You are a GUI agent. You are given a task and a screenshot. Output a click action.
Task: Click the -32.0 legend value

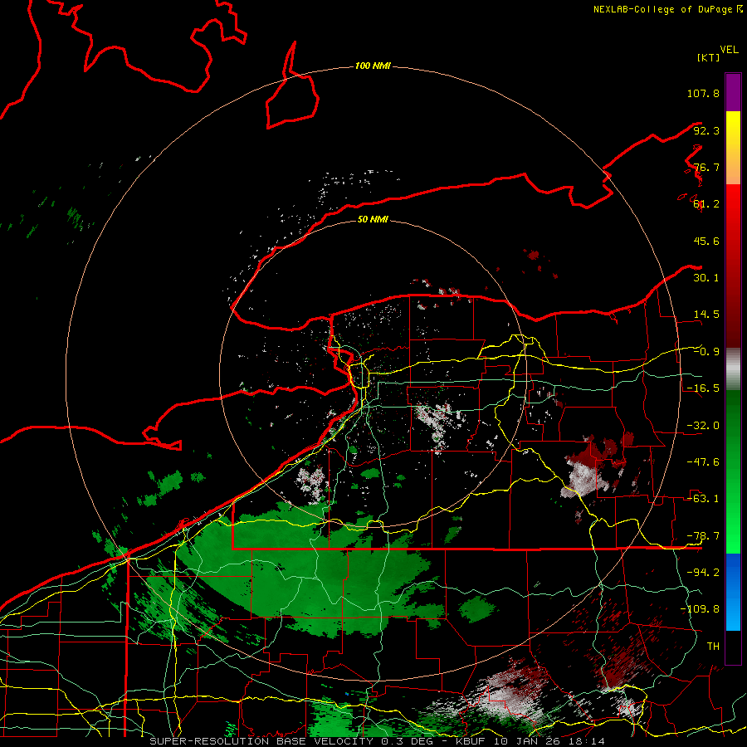point(703,426)
